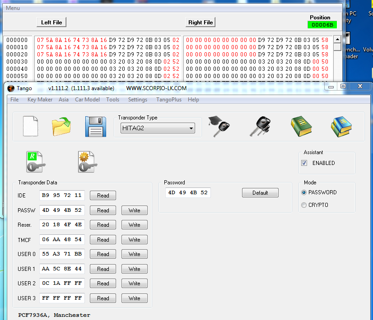Open the Car Model menu
This screenshot has width=373, height=320.
click(x=87, y=100)
